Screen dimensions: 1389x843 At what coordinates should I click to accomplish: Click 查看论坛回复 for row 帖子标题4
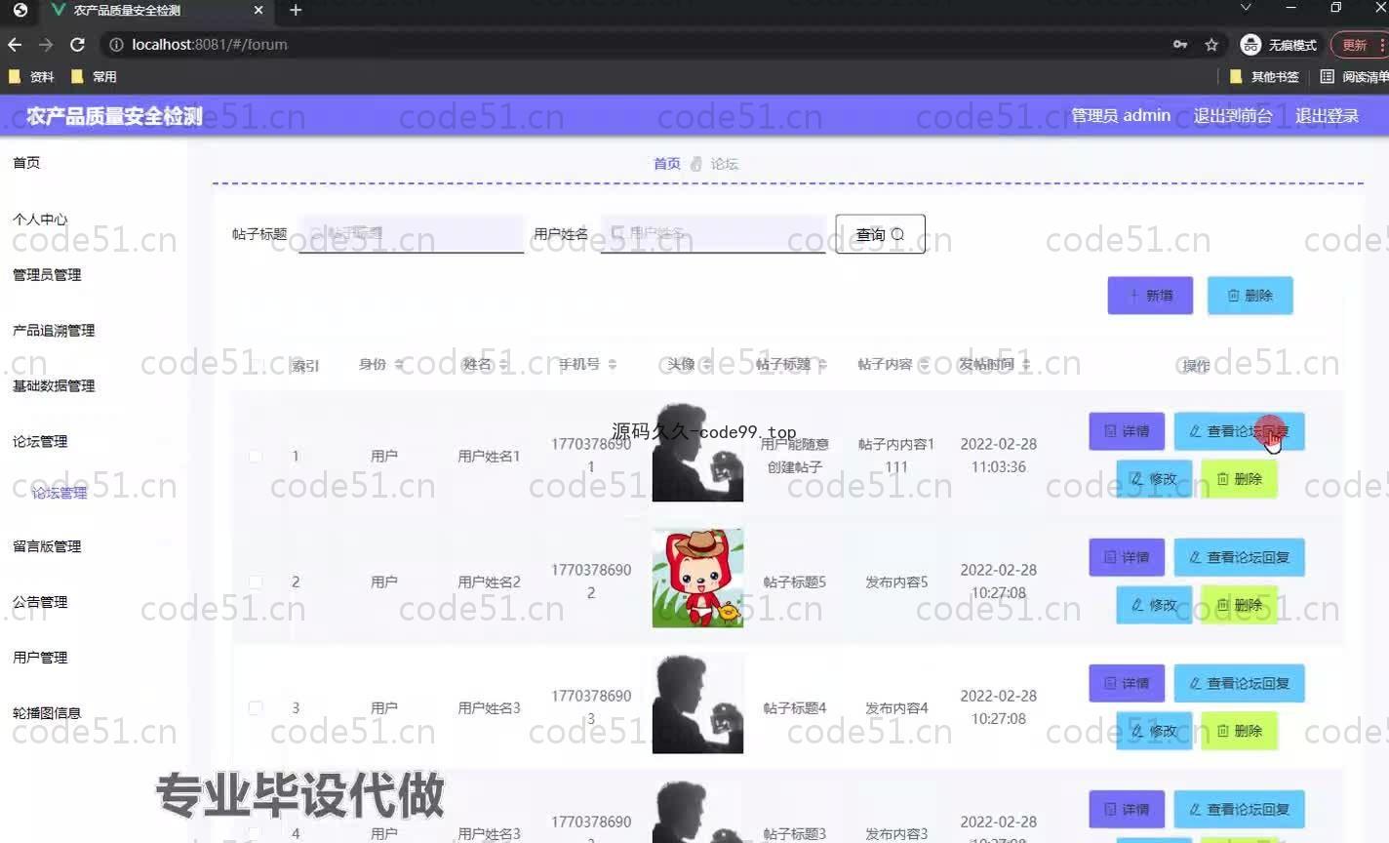coord(1239,683)
